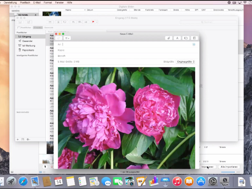252x189 pixels.
Task: Expand the Bildgröße size dropdown
Action: point(186,62)
